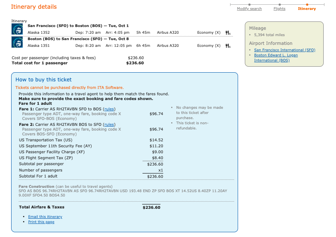Select the Itinerary step label

[x=307, y=9]
